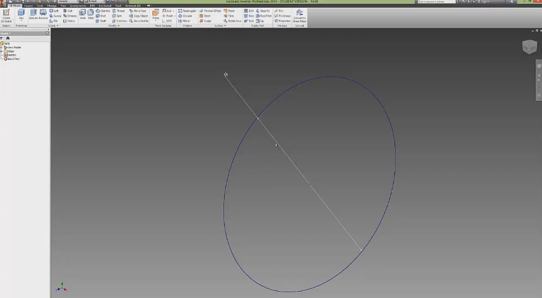
Task: Open the Inspect ribbon tab
Action: tap(28, 6)
